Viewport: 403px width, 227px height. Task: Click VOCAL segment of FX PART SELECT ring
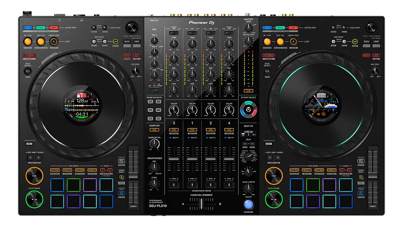pyautogui.click(x=249, y=103)
